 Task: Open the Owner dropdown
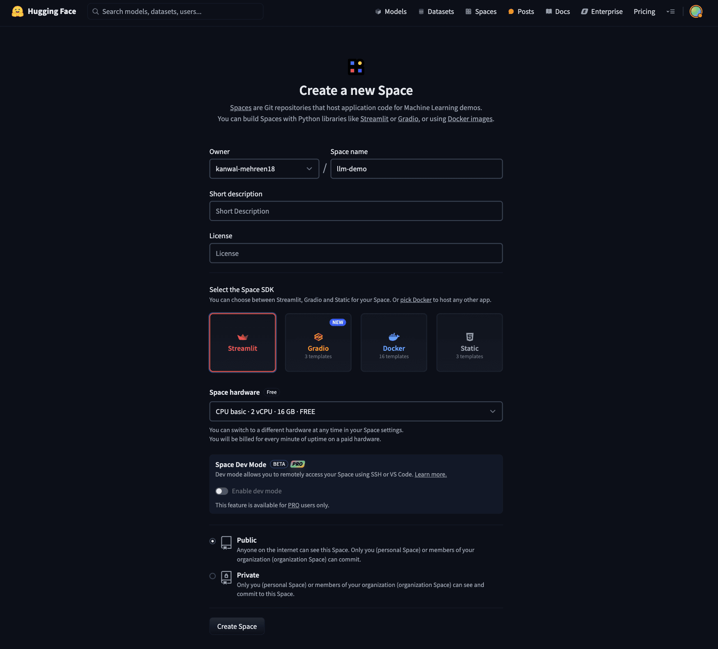coord(264,169)
